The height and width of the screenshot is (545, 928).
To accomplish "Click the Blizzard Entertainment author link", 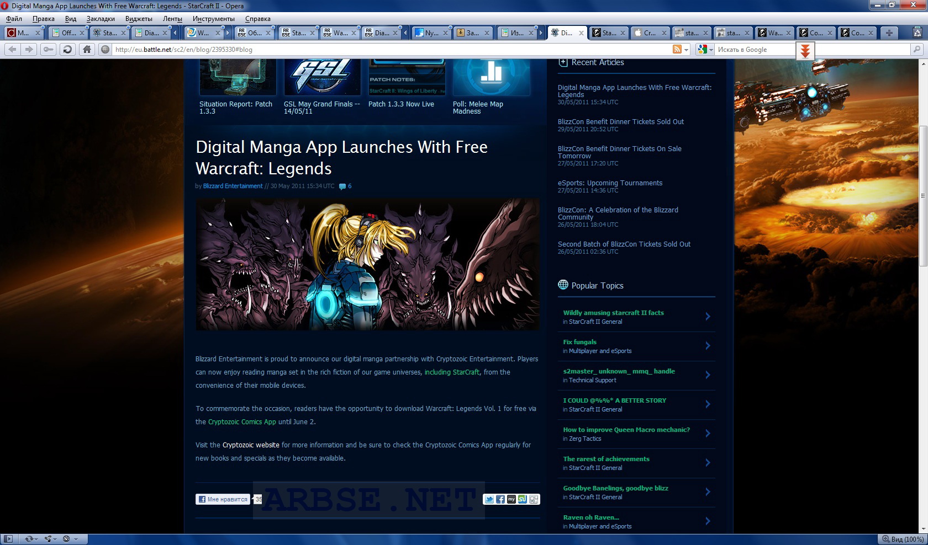I will click(233, 186).
